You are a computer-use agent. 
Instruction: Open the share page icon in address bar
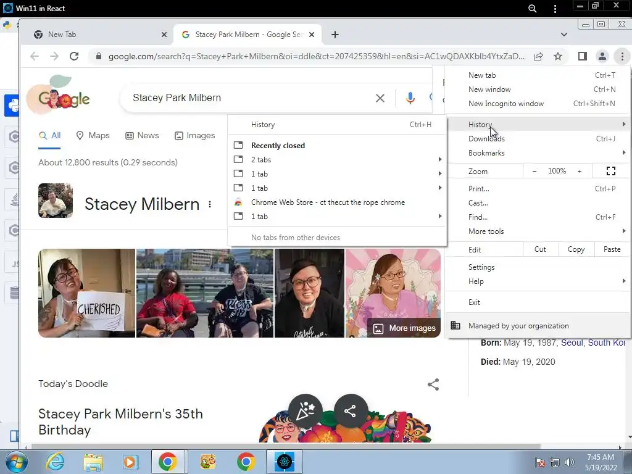538,56
